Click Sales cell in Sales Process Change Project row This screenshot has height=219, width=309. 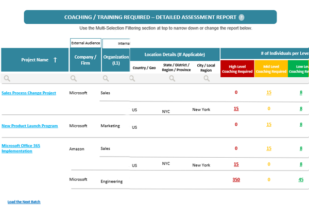click(x=105, y=93)
